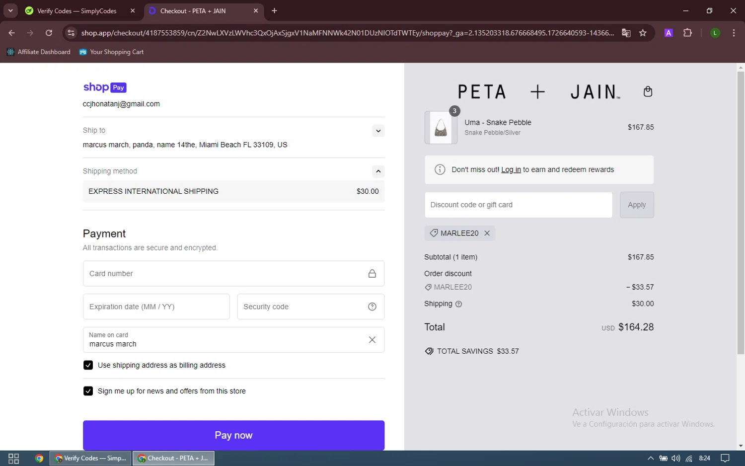Viewport: 745px width, 466px height.
Task: Open the tab search dropdown arrow
Action: coord(10,10)
